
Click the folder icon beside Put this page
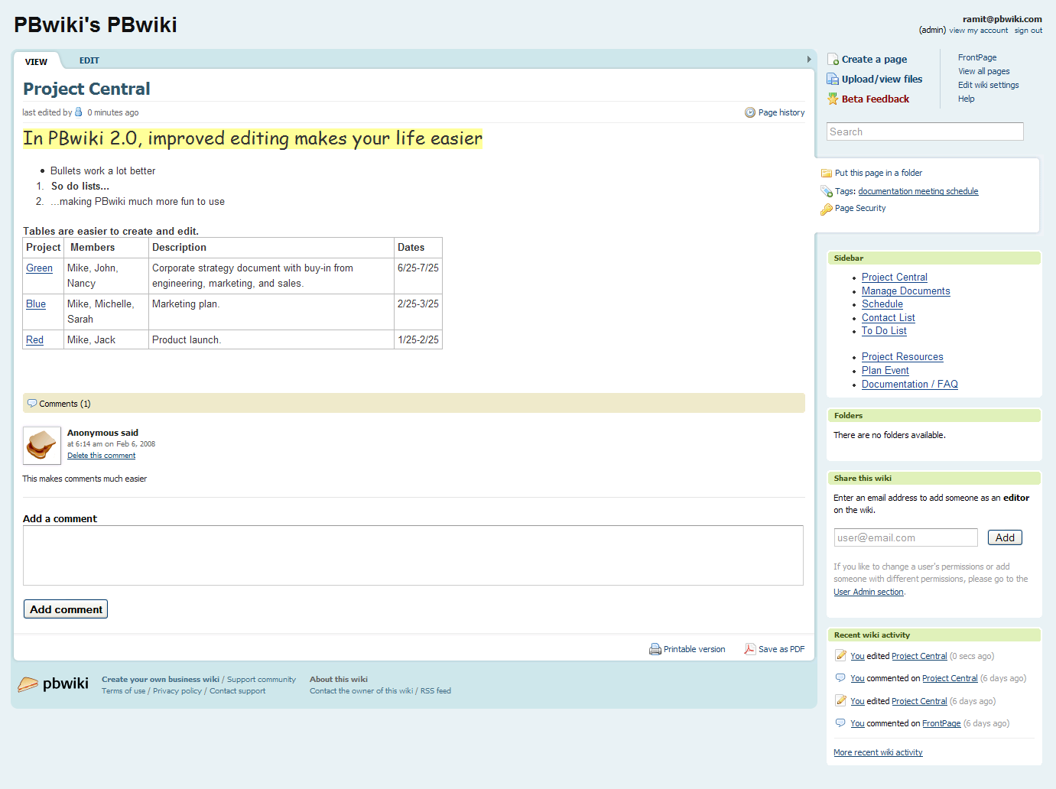tap(826, 174)
